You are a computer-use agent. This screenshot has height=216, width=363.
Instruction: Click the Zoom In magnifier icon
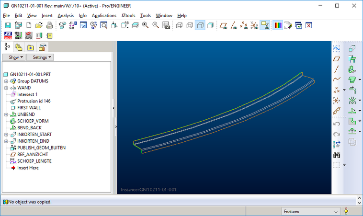click(145, 25)
